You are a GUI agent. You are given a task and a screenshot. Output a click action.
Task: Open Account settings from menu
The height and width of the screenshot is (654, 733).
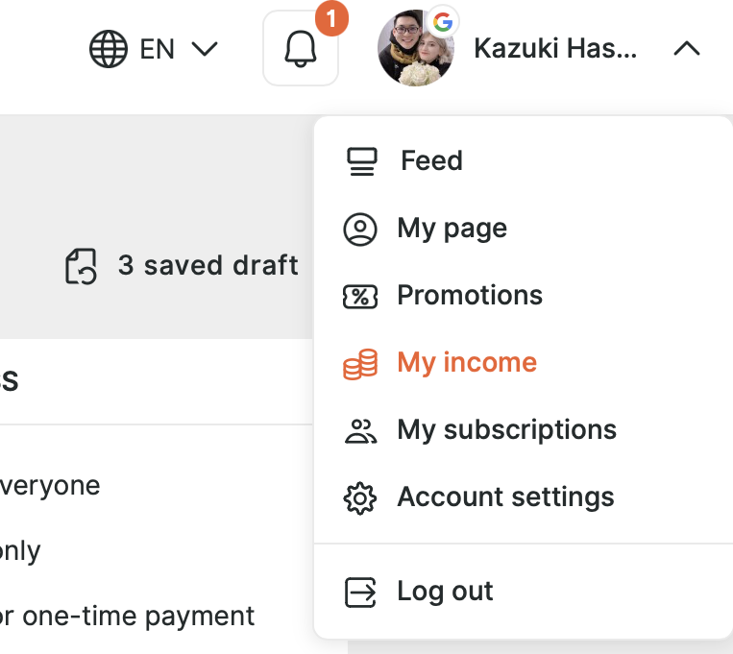pyautogui.click(x=505, y=497)
